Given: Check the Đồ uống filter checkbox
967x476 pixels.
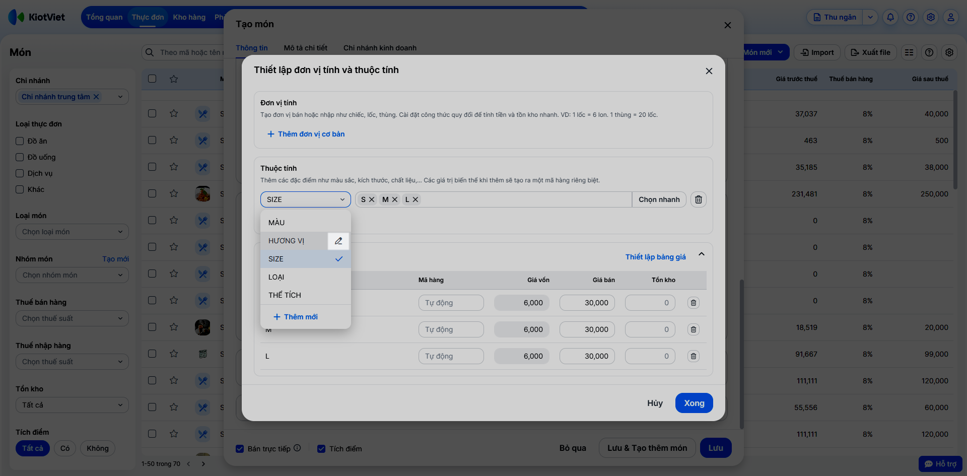Looking at the screenshot, I should (20, 157).
